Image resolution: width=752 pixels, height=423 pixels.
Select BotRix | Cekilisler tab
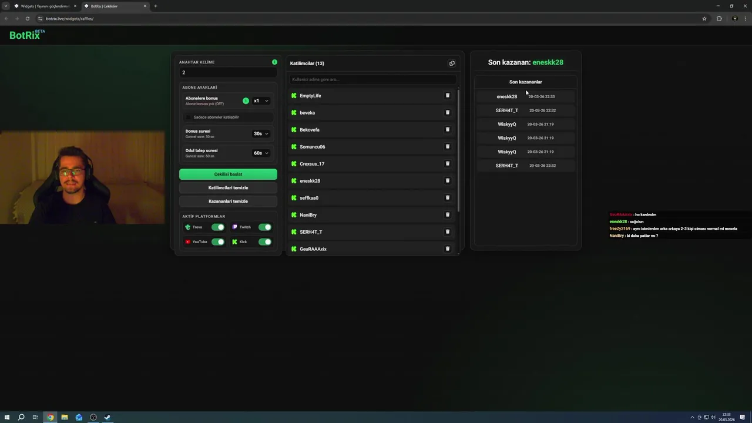coord(115,6)
